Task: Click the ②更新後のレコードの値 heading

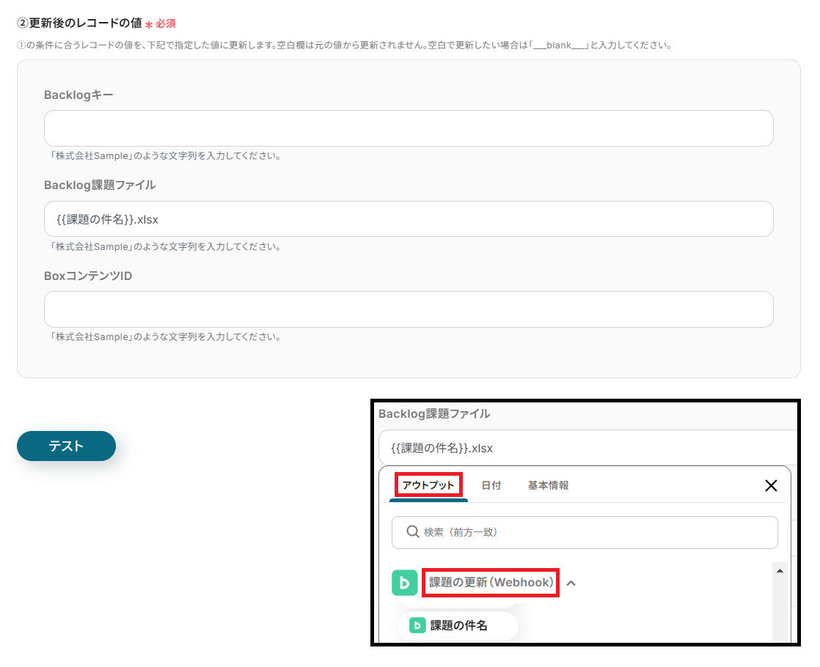Action: [x=79, y=23]
